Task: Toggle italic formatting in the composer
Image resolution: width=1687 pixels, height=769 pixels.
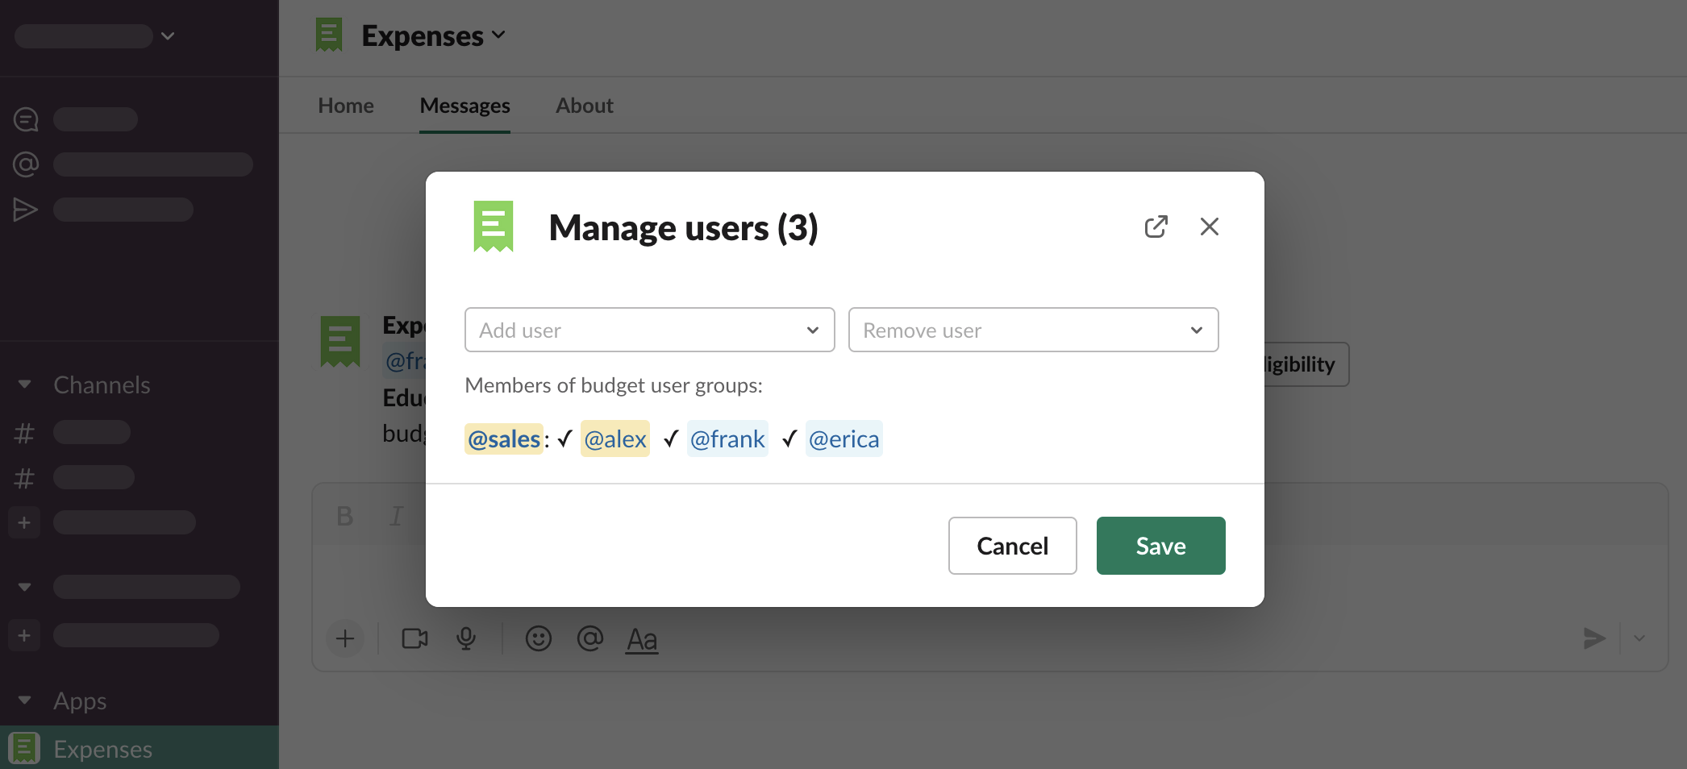Action: [396, 516]
